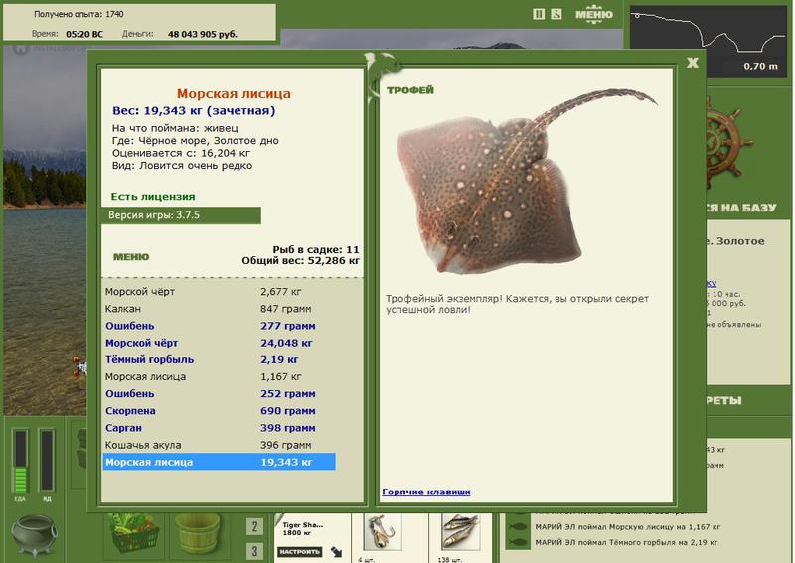This screenshot has width=795, height=563.
Task: Click the arrow icon beside НАСТРОИТЬ
Action: coord(336,552)
